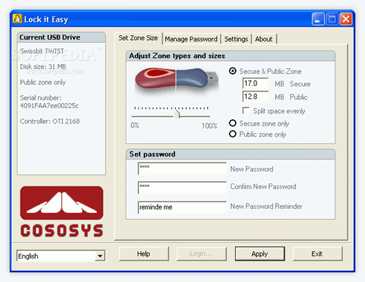Enable Split space evenly checkbox
Screen dimensions: 365x282
click(246, 111)
